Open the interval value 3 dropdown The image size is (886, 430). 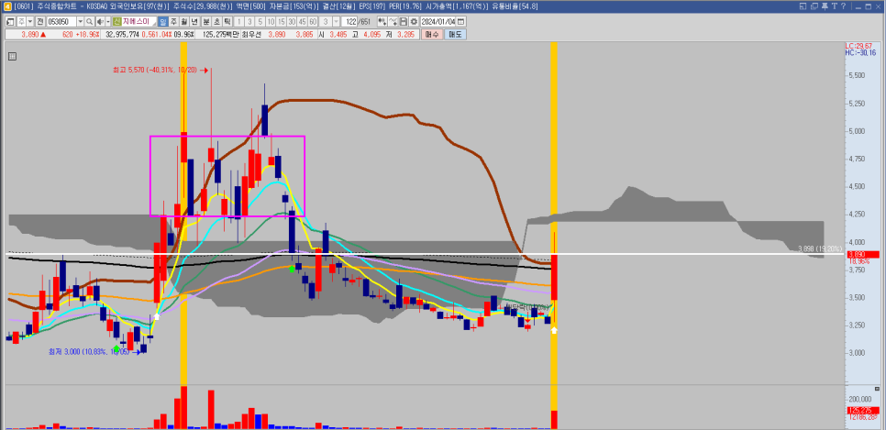pos(337,21)
